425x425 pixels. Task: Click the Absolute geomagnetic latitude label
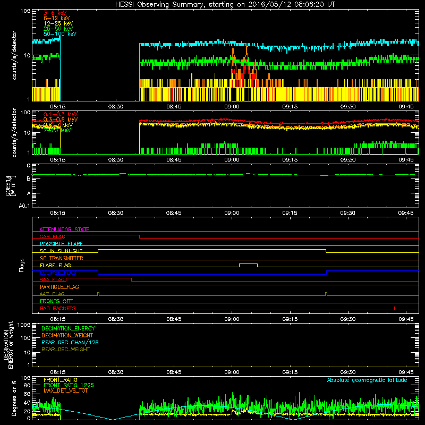[x=367, y=380]
